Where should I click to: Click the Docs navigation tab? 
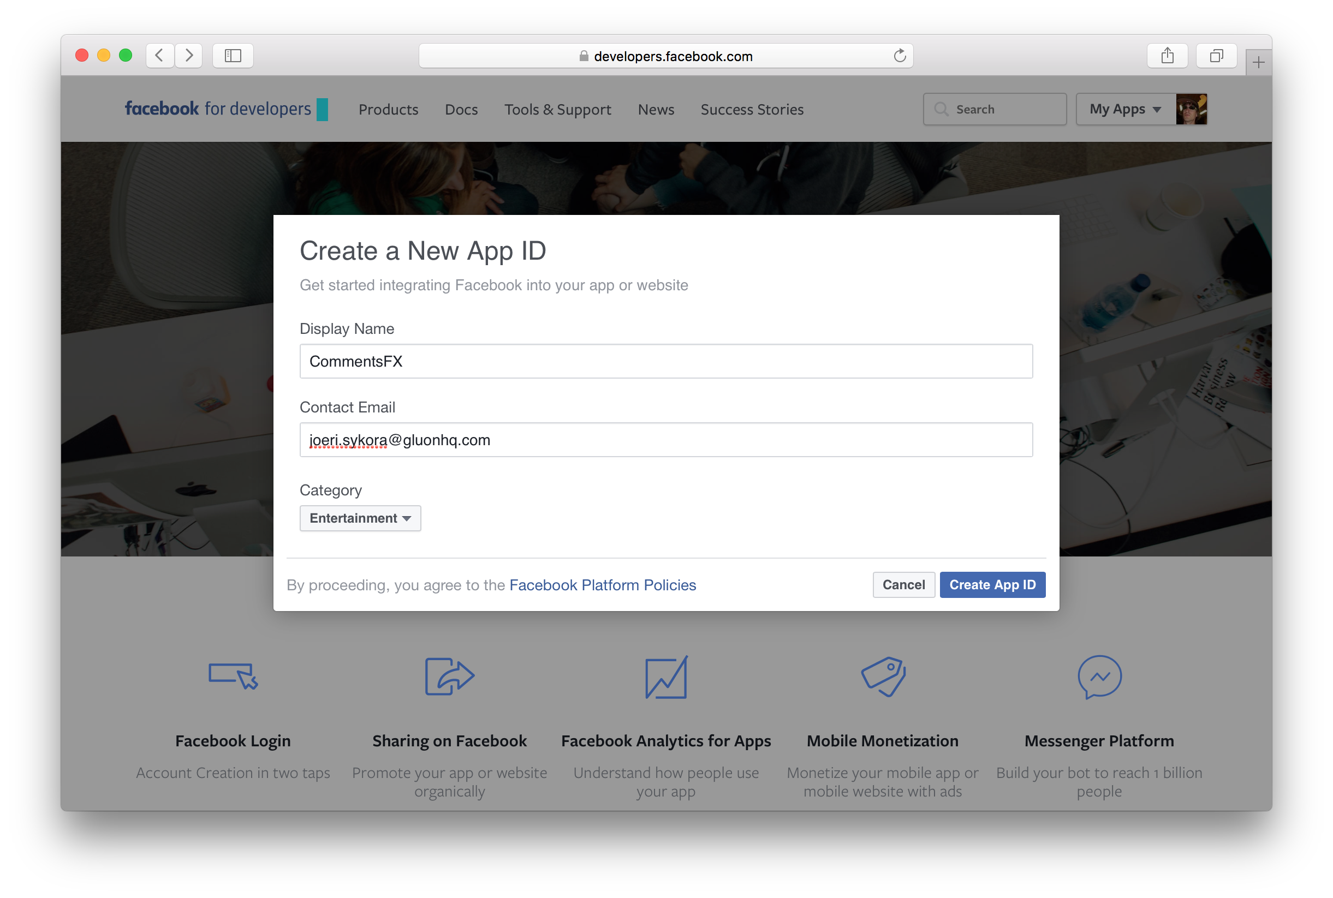460,109
